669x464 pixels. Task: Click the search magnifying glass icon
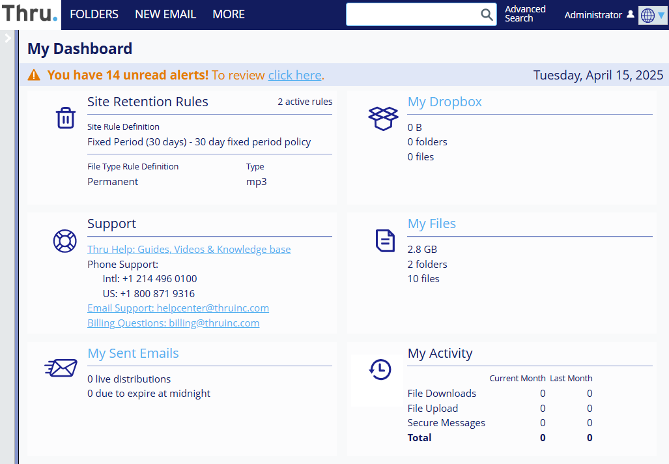coord(487,14)
